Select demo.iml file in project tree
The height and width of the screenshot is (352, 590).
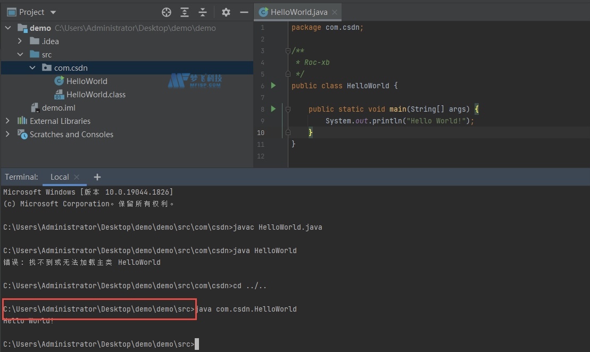59,108
